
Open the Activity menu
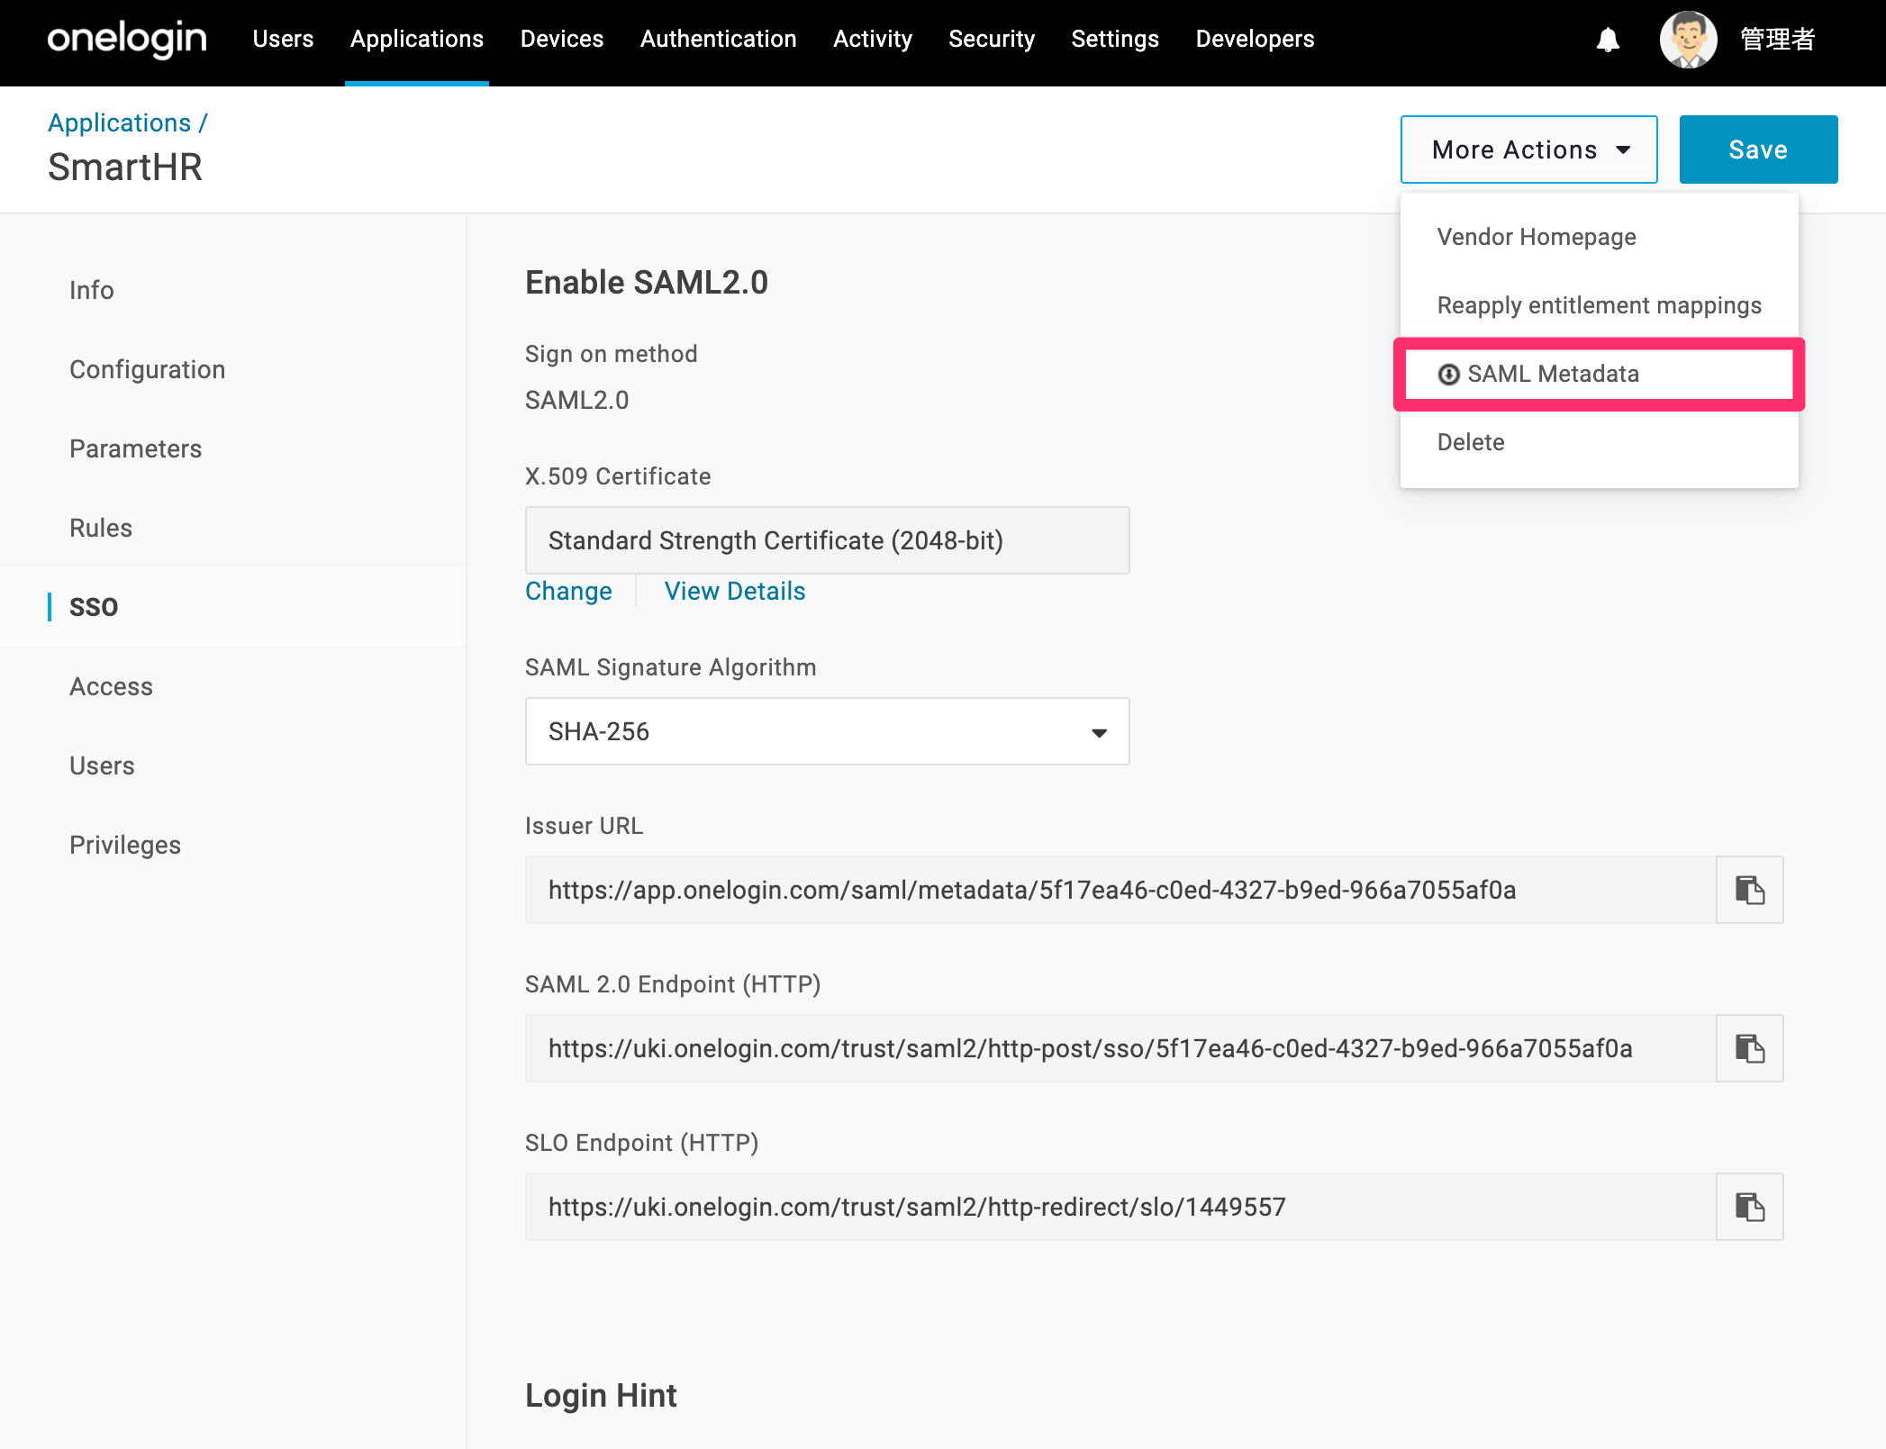[872, 40]
